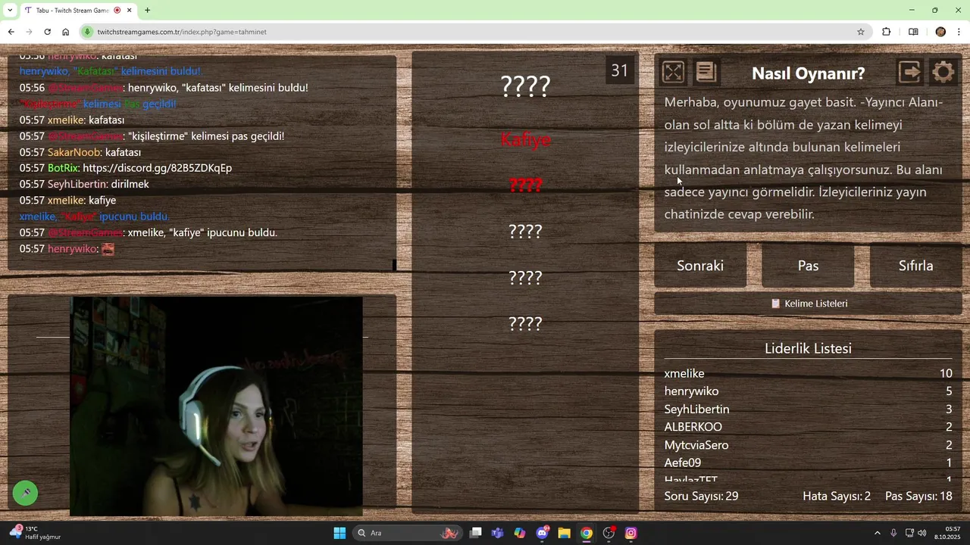Open the Chrome profile avatar
The height and width of the screenshot is (545, 970).
coord(940,32)
